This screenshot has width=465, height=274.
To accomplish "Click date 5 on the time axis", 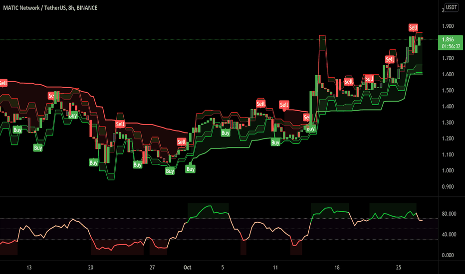I will click(x=223, y=268).
